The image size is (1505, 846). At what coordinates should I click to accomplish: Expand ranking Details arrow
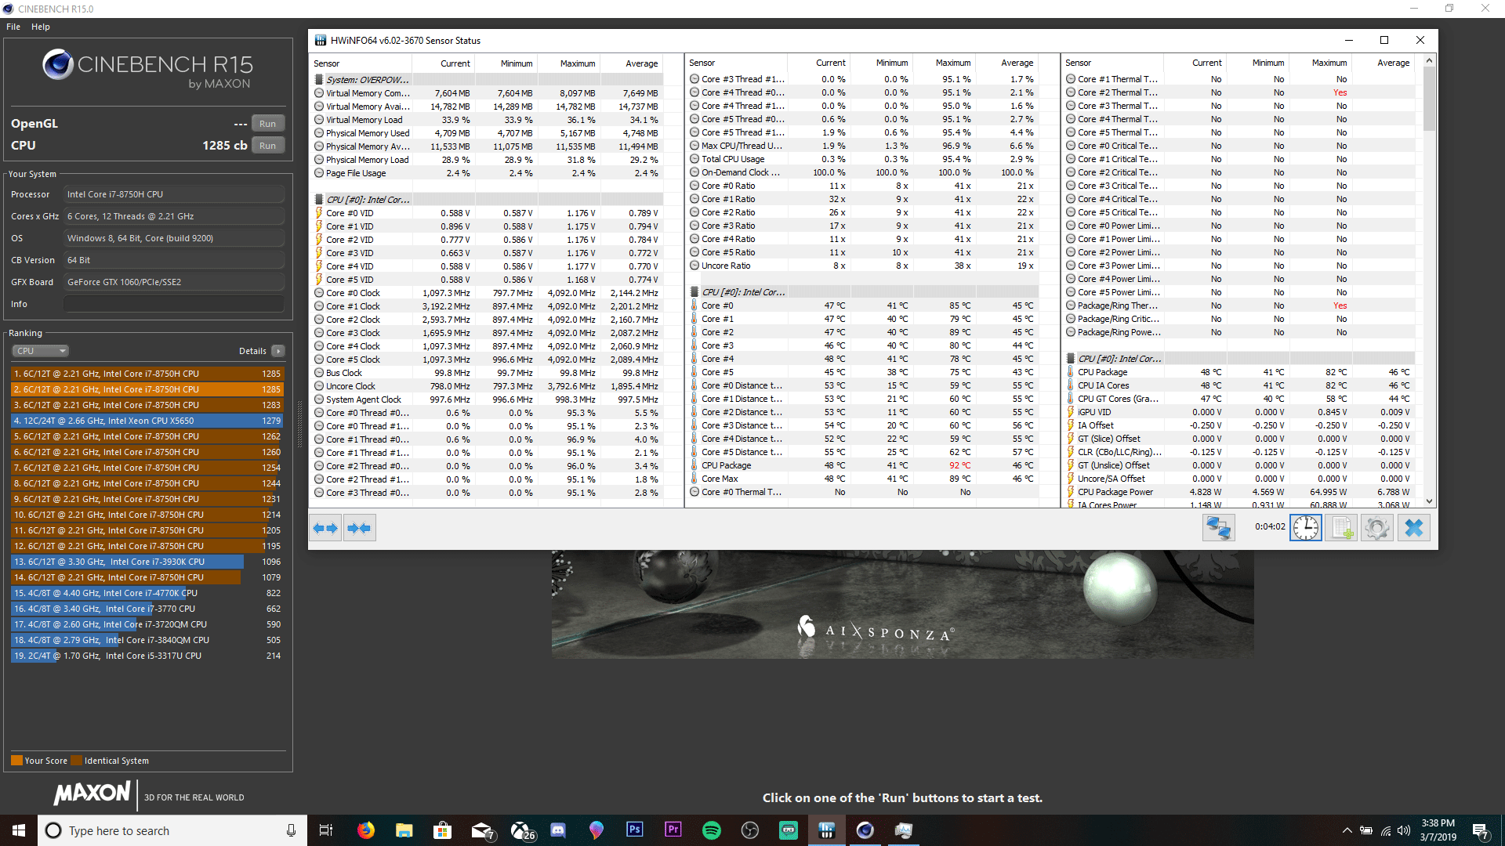pos(278,351)
